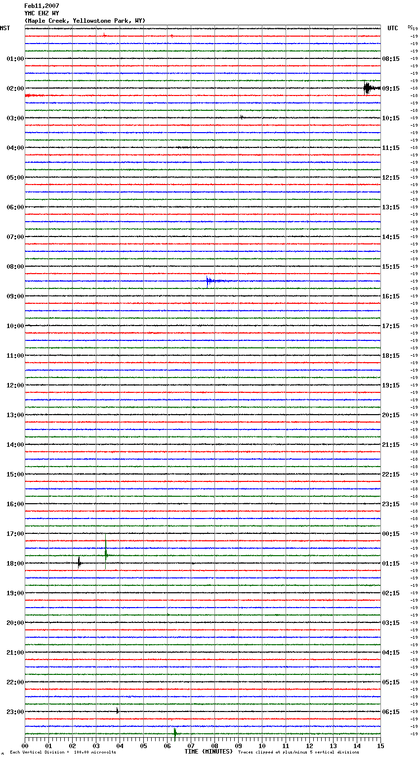Click the 12:15 UTC label
This screenshot has height=759, width=420.
[391, 178]
